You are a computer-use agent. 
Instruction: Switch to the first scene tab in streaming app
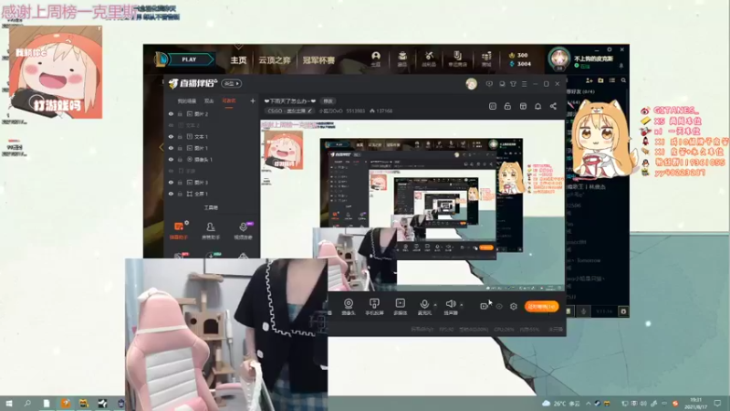(187, 101)
